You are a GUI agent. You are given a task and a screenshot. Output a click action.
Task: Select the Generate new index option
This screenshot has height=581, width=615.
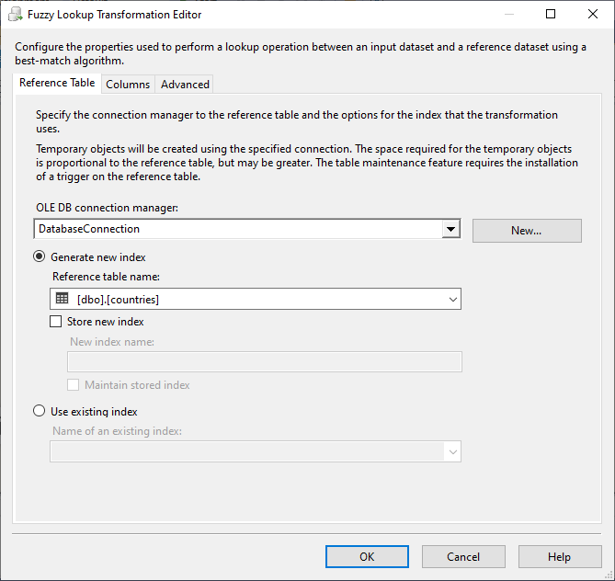click(x=40, y=257)
